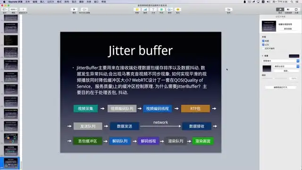302x170 pixels.
Task: Open the Document inspector
Action: click(296, 9)
